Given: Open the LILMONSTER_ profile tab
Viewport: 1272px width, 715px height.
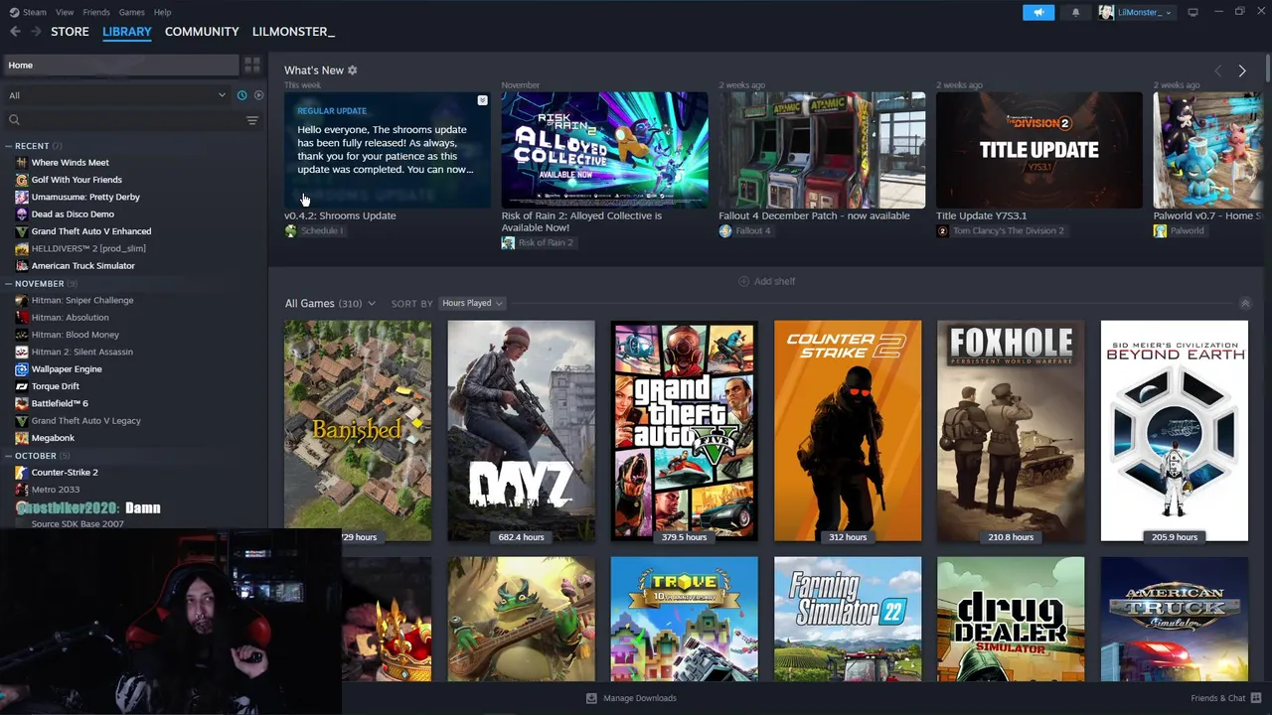Looking at the screenshot, I should 293,32.
